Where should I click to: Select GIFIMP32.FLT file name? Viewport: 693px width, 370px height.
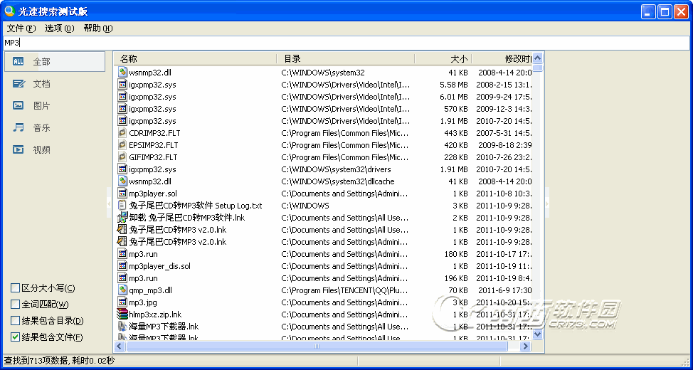point(153,157)
